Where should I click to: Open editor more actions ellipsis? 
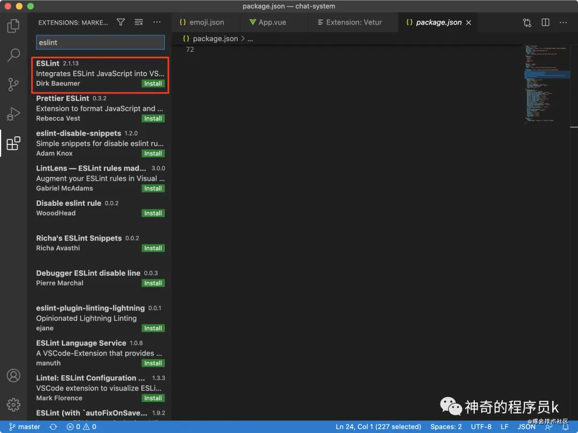(x=563, y=22)
